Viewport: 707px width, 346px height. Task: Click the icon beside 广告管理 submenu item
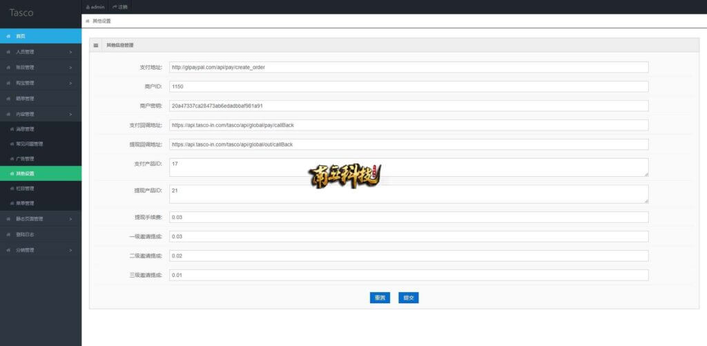[x=12, y=159]
